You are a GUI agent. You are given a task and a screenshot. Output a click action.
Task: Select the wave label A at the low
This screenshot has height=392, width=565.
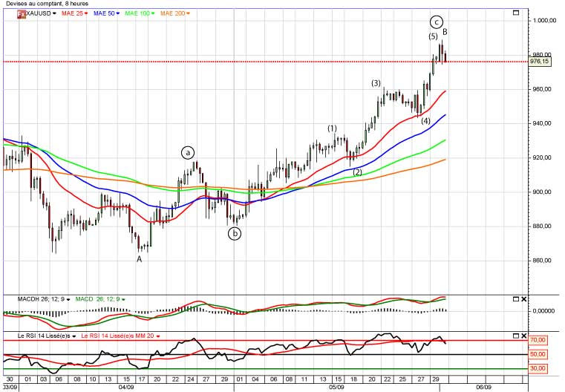[x=139, y=258]
